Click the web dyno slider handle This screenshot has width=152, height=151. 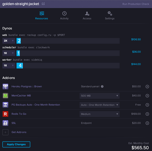pos(18,41)
